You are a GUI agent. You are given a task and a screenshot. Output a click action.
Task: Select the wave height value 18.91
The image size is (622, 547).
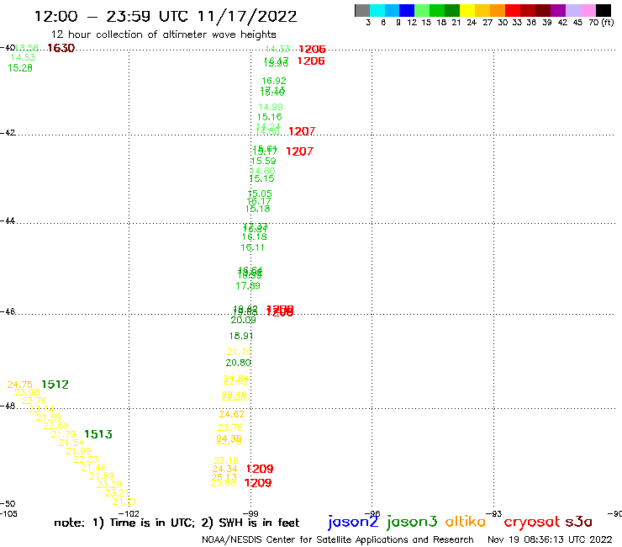(241, 336)
